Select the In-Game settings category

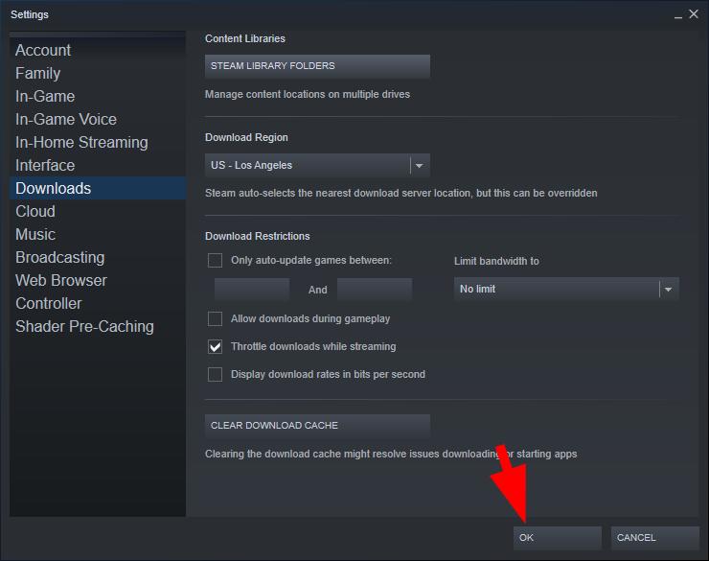click(98, 96)
